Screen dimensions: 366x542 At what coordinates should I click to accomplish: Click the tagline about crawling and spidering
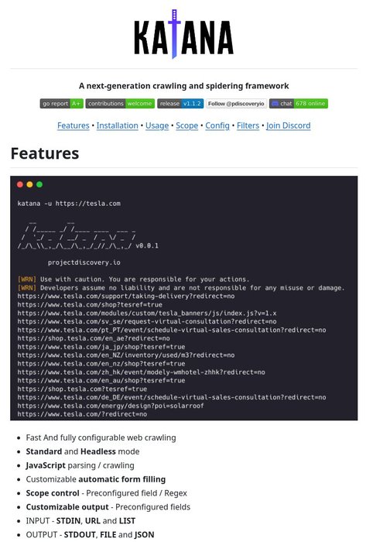(x=183, y=86)
